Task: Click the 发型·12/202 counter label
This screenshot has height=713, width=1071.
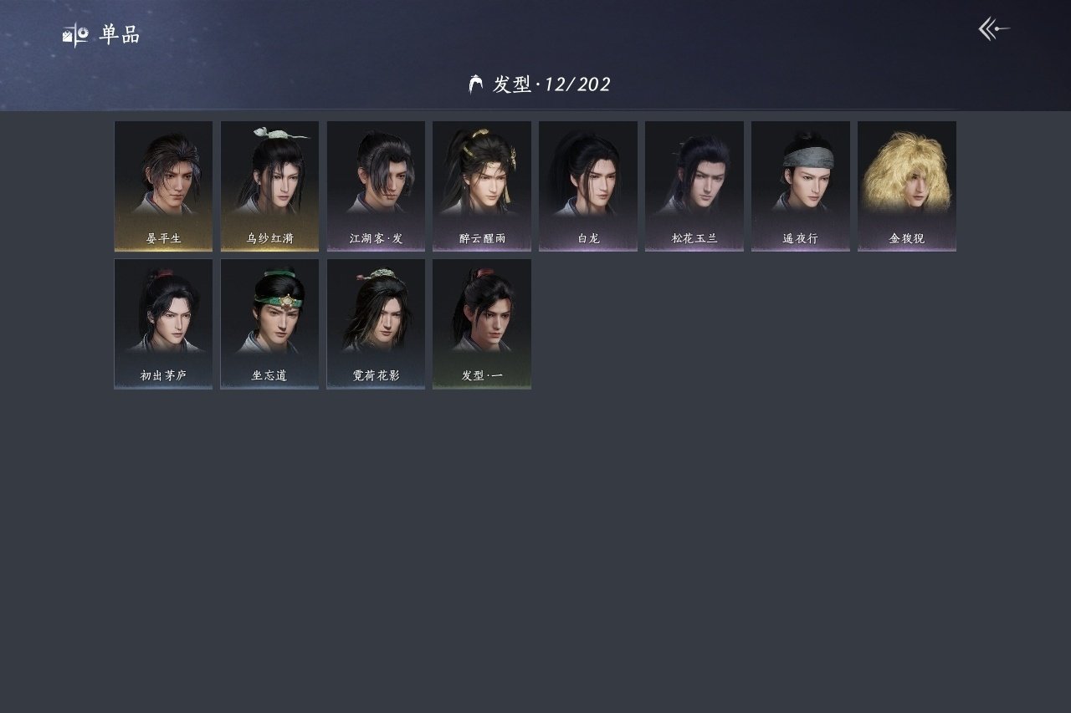Action: click(x=552, y=84)
